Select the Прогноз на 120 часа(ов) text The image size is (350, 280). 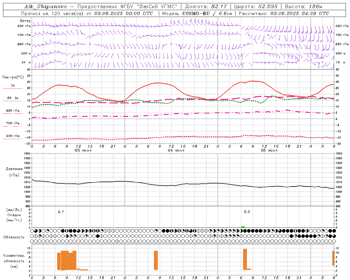(x=53, y=13)
